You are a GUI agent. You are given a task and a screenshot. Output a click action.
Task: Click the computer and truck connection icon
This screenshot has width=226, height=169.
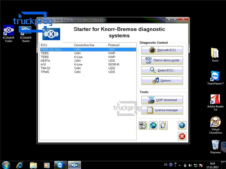(143, 125)
